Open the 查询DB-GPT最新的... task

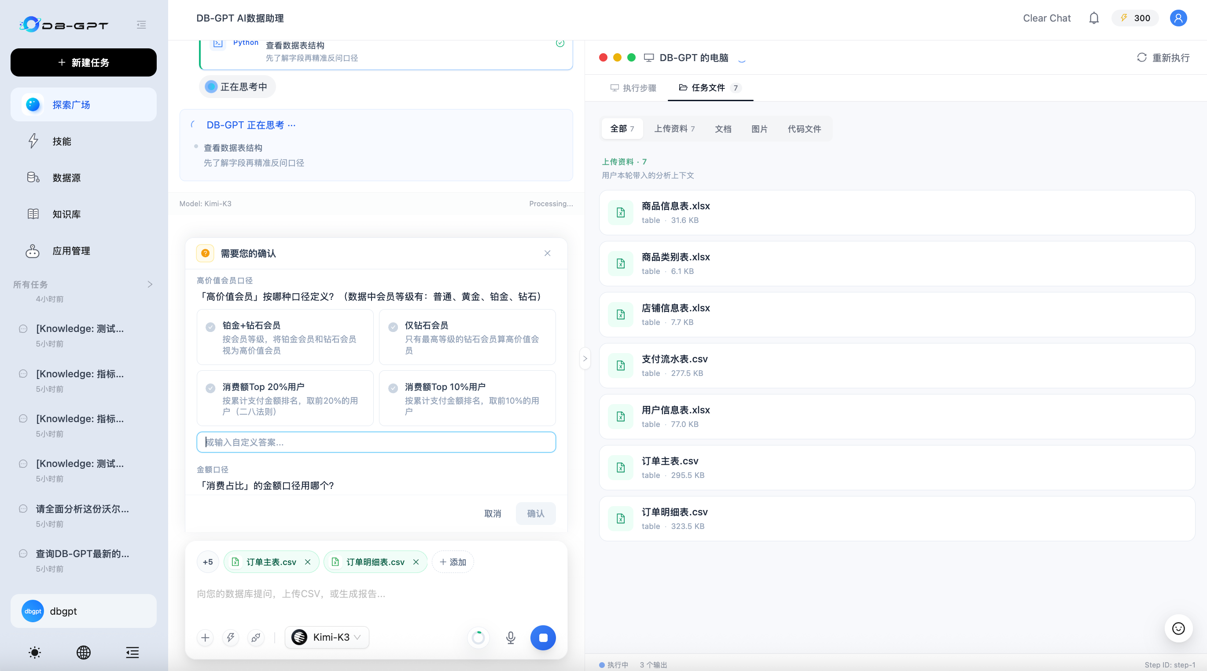[x=83, y=560]
